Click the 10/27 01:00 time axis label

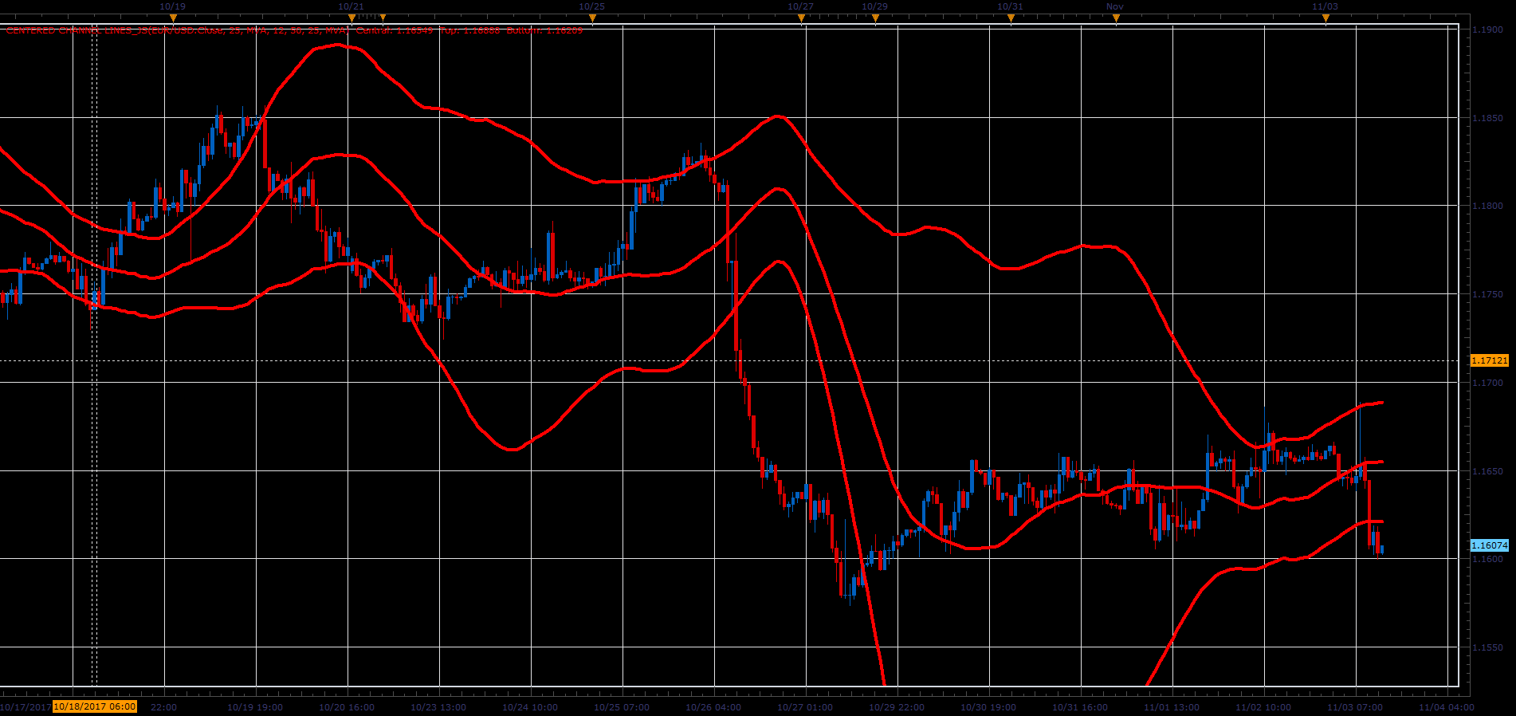tap(805, 707)
